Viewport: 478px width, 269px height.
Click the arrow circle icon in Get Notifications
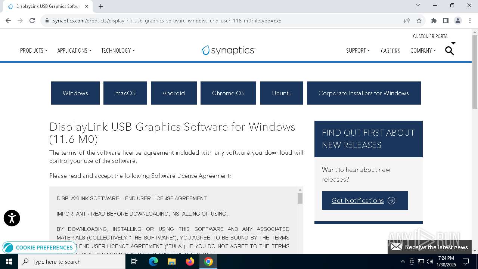coord(391,201)
